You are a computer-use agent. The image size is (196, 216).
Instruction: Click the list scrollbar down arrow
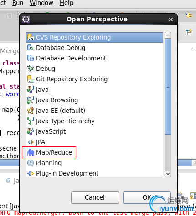point(168,174)
